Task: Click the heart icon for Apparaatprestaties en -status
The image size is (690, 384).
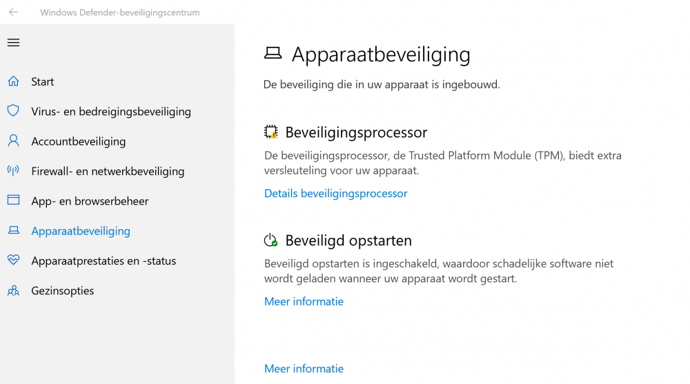Action: pyautogui.click(x=13, y=261)
